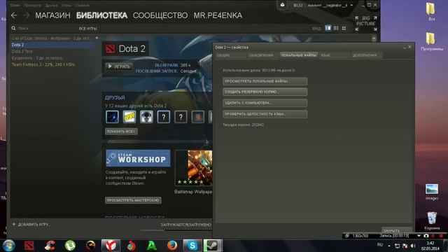Image resolution: width=448 pixels, height=252 pixels.
Task: Open the ВСЕ ИГРЫ library filter dropdown
Action: tap(87, 29)
